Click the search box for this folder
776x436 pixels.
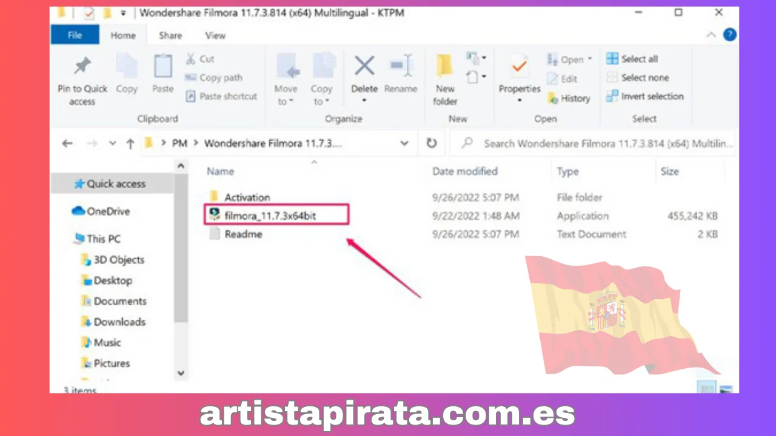[592, 144]
